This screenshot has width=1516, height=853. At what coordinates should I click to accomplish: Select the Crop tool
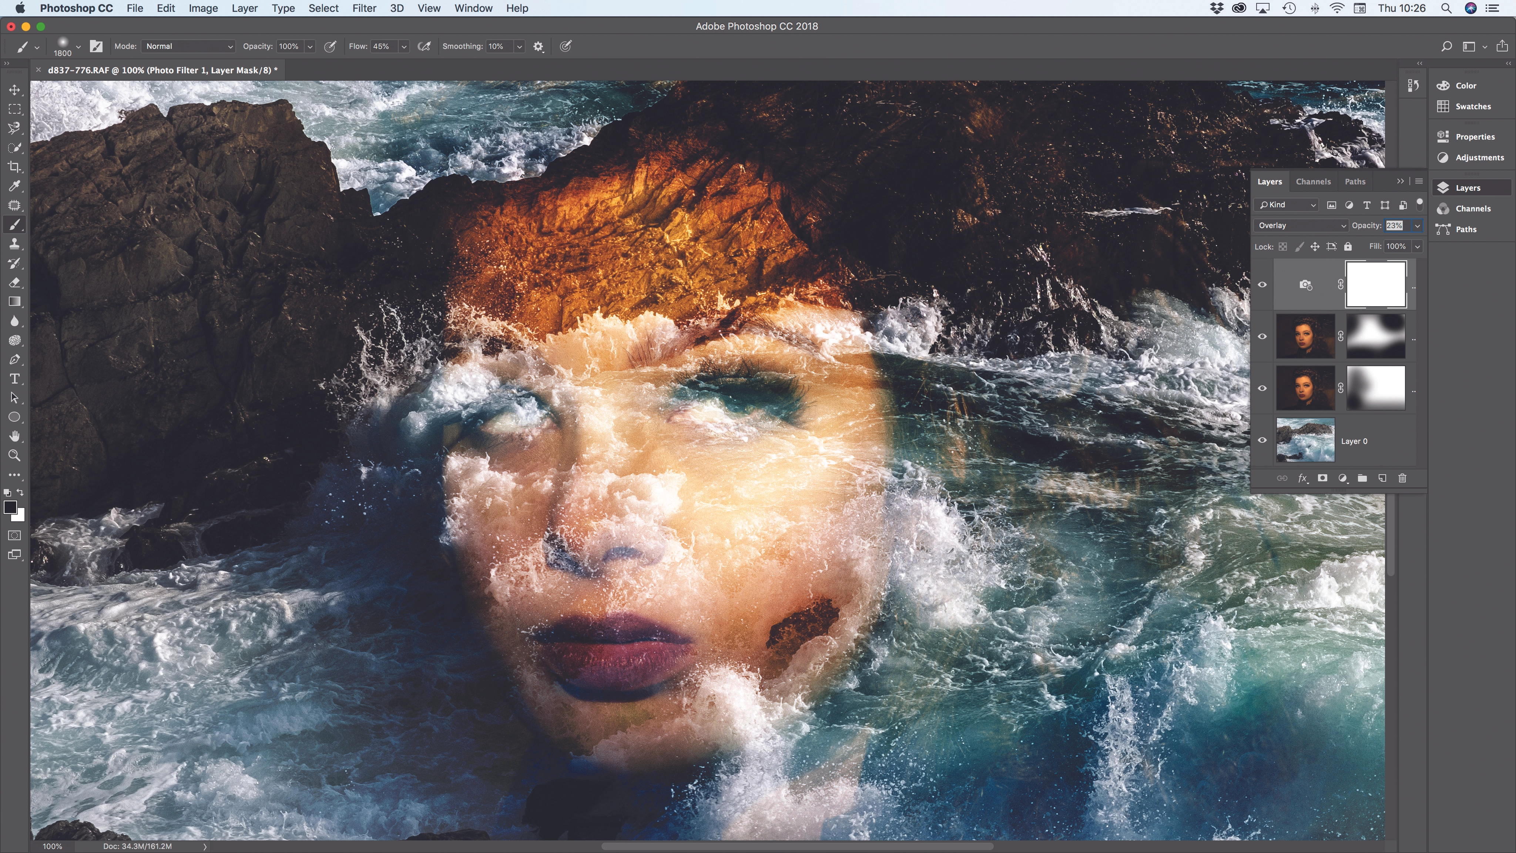tap(15, 167)
